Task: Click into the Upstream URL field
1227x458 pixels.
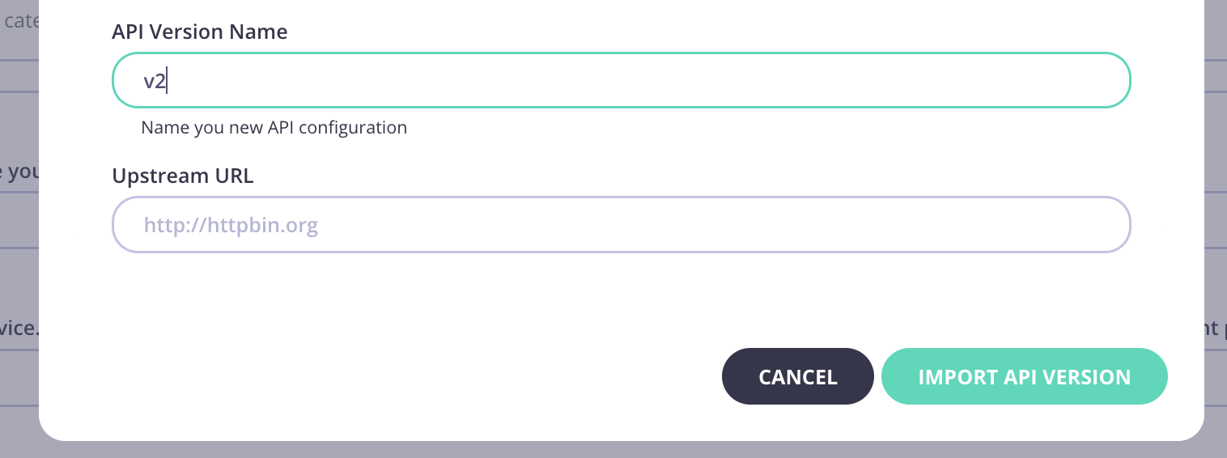Action: [x=621, y=224]
